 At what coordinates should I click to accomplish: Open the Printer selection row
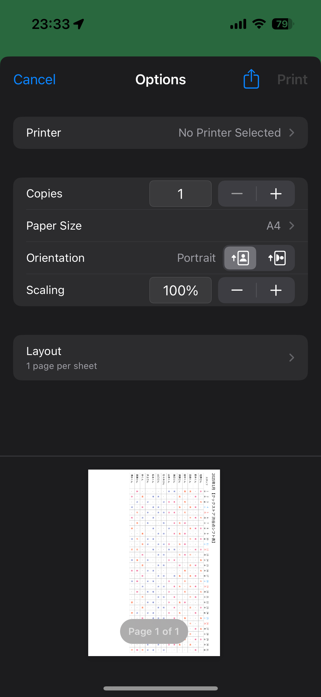[x=160, y=133]
